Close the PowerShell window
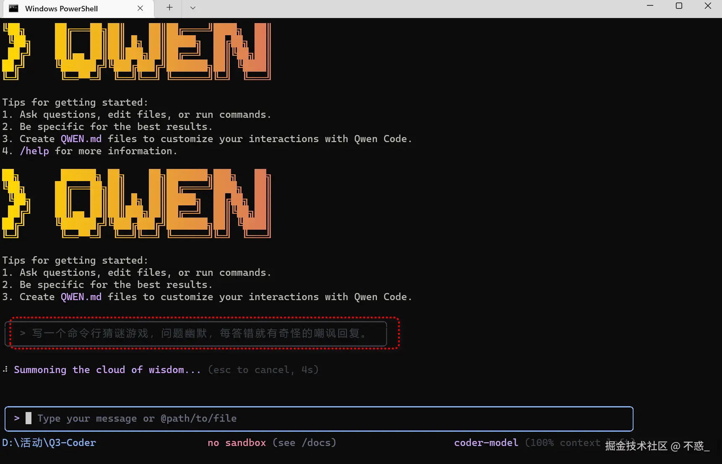This screenshot has width=722, height=464. 708,6
